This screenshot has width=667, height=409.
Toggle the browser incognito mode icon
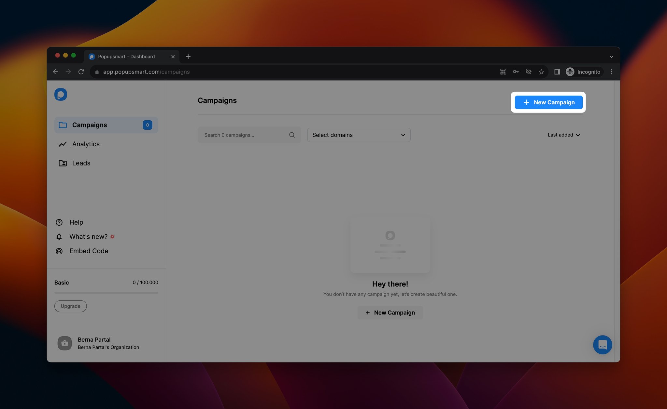coord(570,72)
